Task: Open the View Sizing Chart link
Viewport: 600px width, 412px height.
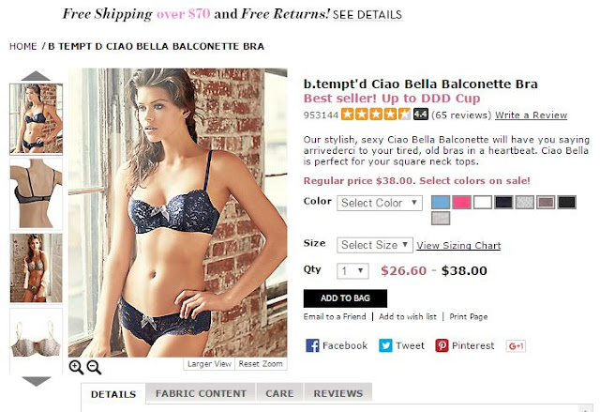Action: point(458,246)
